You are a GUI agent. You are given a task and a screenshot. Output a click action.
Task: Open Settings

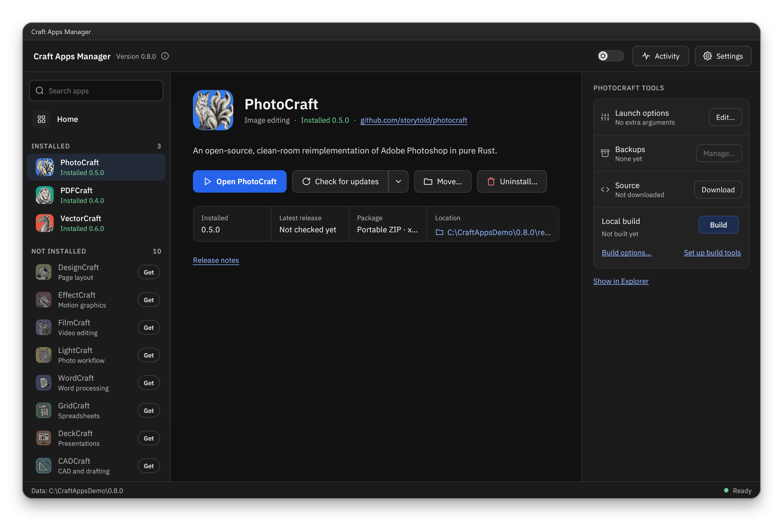(723, 56)
